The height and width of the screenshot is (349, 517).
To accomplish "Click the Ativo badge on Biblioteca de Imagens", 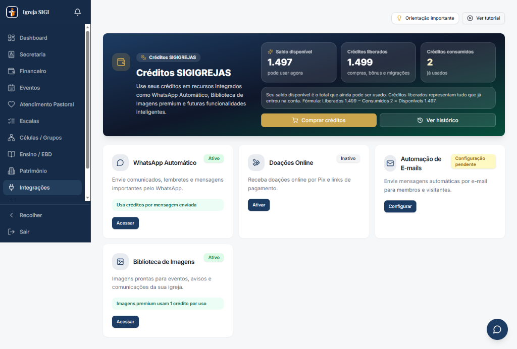I will pyautogui.click(x=214, y=258).
